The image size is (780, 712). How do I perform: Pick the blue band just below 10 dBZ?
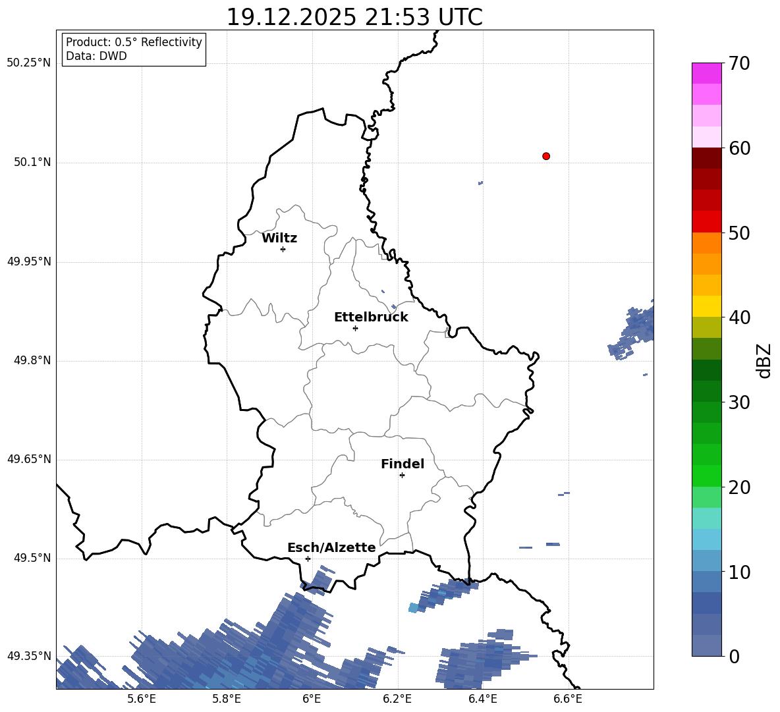pyautogui.click(x=706, y=582)
